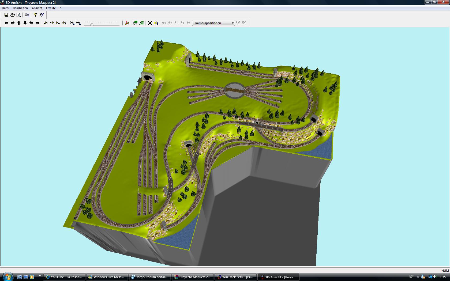Switch to Proyecto Maqueta 2 taskbar window
This screenshot has width=450, height=281.
tap(193, 277)
